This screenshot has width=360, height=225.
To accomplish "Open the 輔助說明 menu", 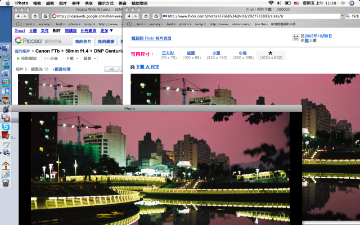I will point(139,3).
